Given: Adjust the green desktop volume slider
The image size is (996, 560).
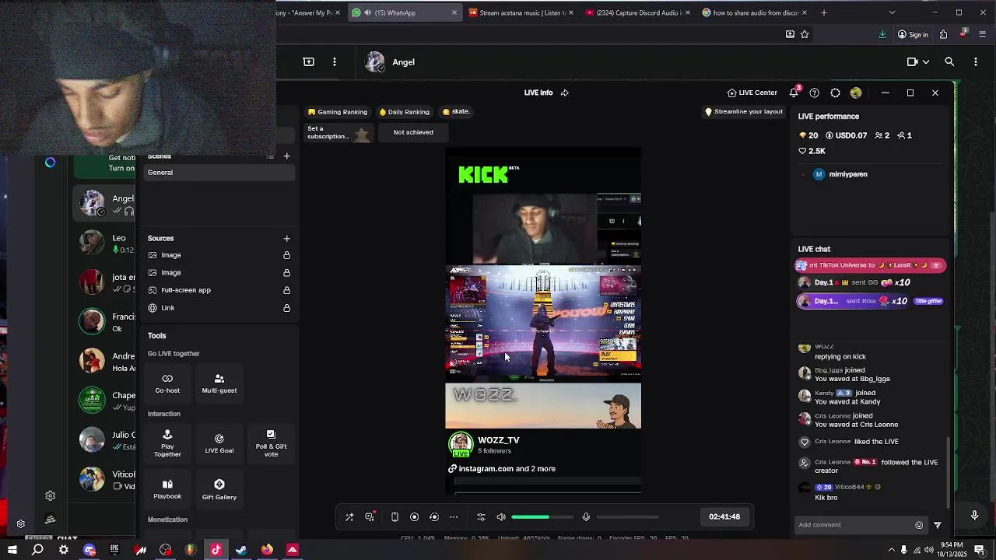Looking at the screenshot, I should coord(542,517).
